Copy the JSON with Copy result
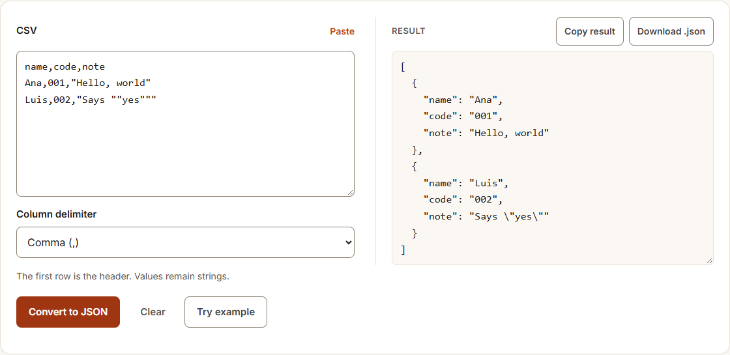Viewport: 730px width, 355px height. click(x=589, y=31)
